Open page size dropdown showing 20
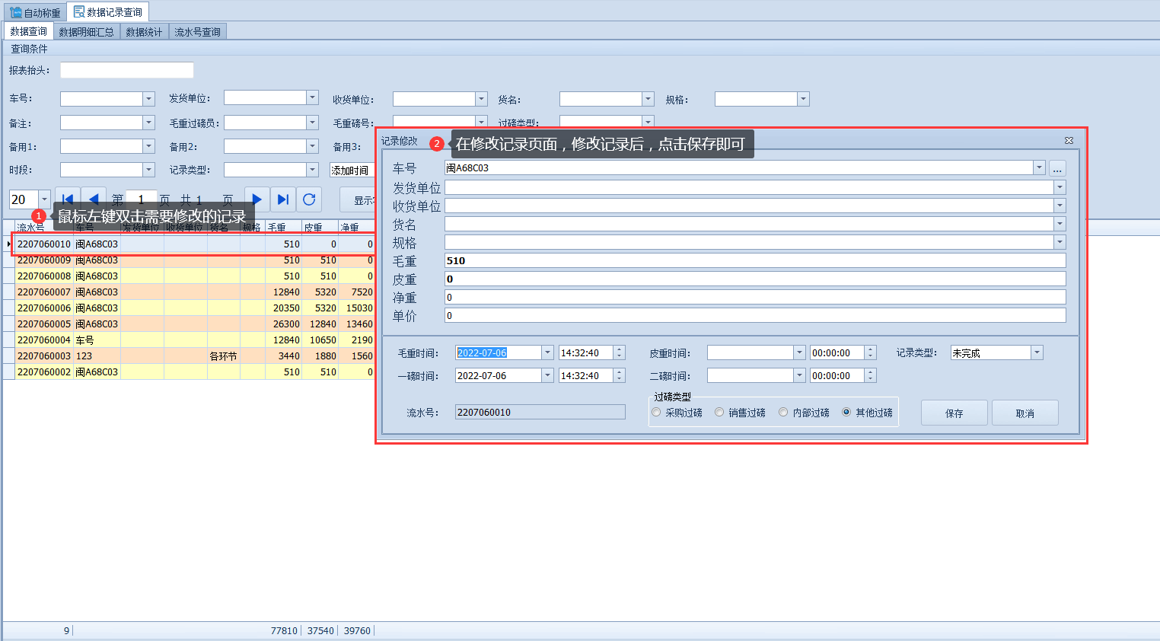Image resolution: width=1160 pixels, height=641 pixels. point(44,199)
